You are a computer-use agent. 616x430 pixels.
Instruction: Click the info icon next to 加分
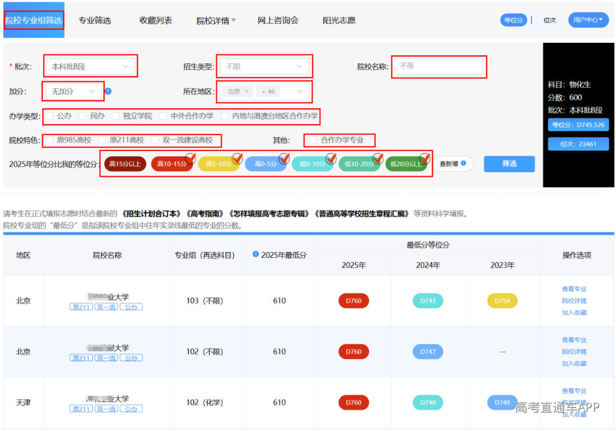pos(108,91)
